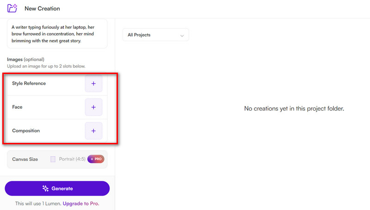Click the plus button for Face
The width and height of the screenshot is (370, 210).
point(93,107)
